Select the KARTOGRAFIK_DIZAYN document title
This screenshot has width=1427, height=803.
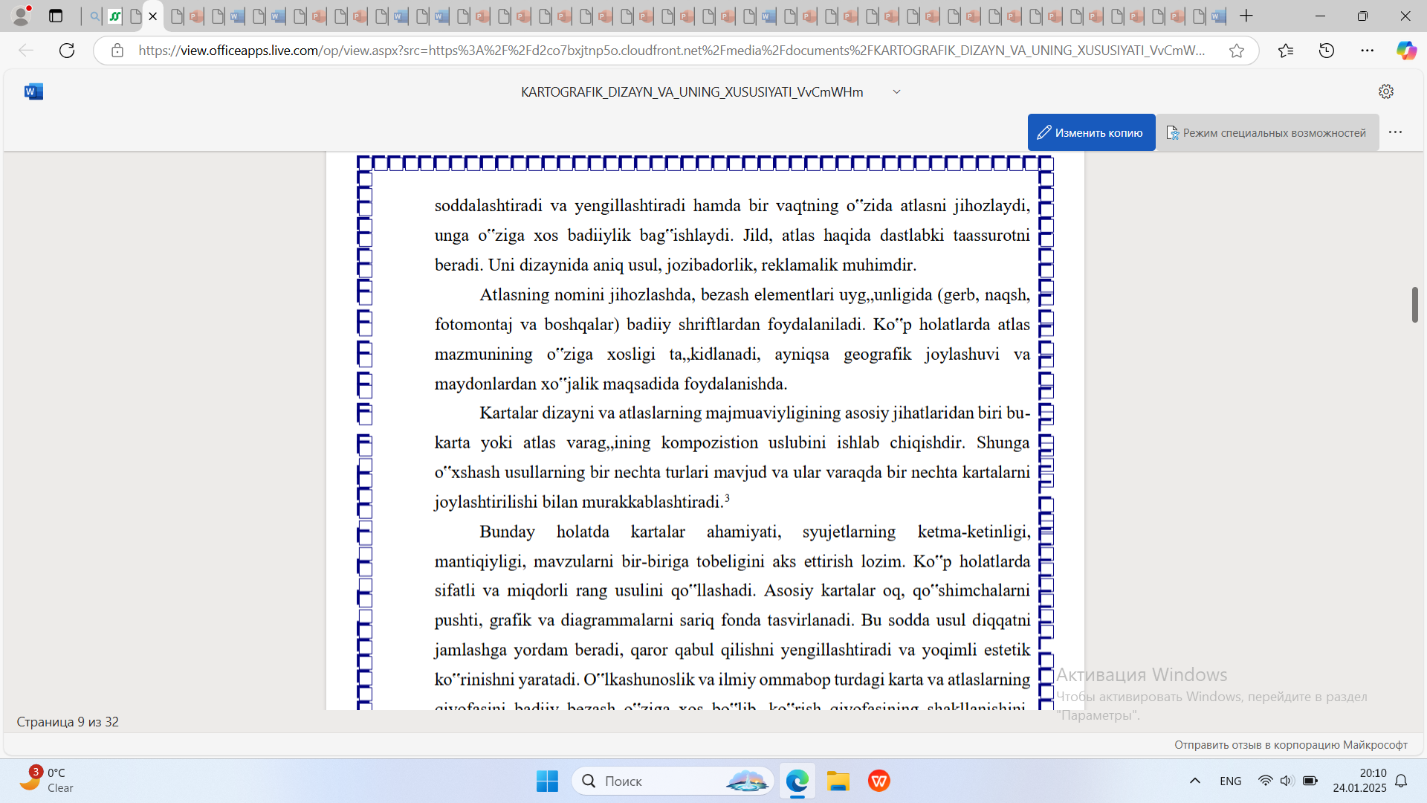(x=692, y=92)
